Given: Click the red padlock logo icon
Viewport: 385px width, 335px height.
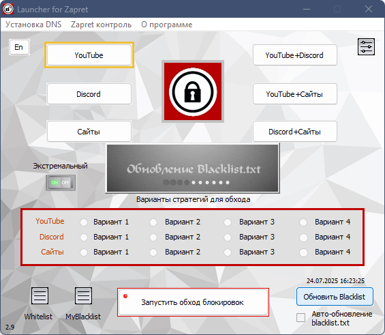Looking at the screenshot, I should 193,91.
